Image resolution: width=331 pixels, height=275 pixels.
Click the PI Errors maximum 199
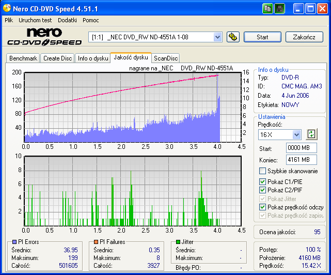click(73, 258)
